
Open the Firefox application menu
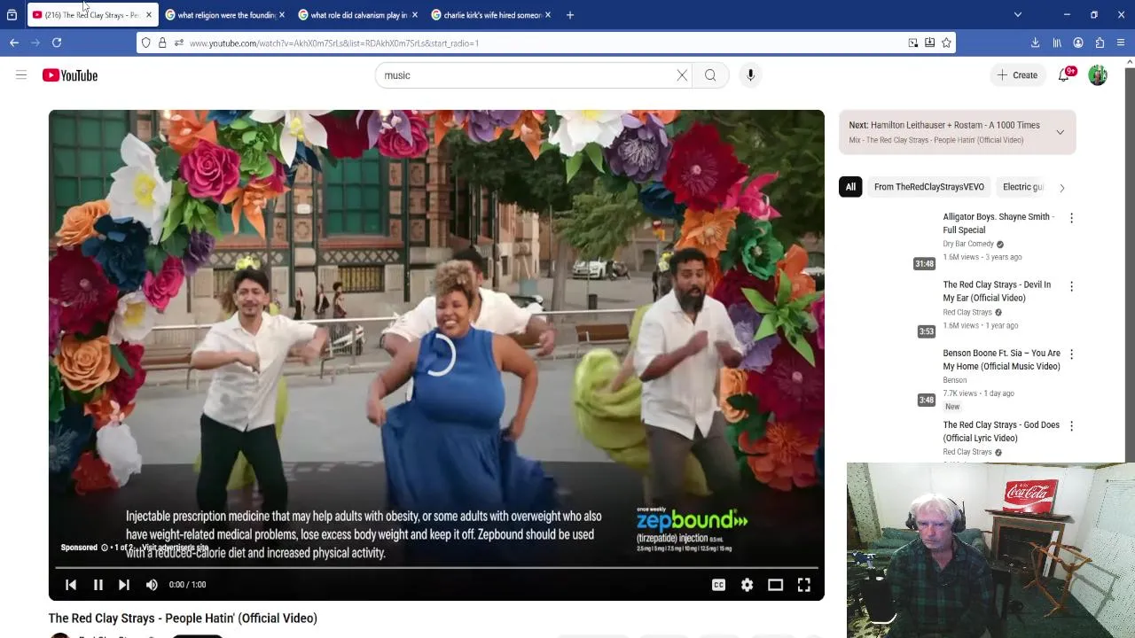[1121, 43]
